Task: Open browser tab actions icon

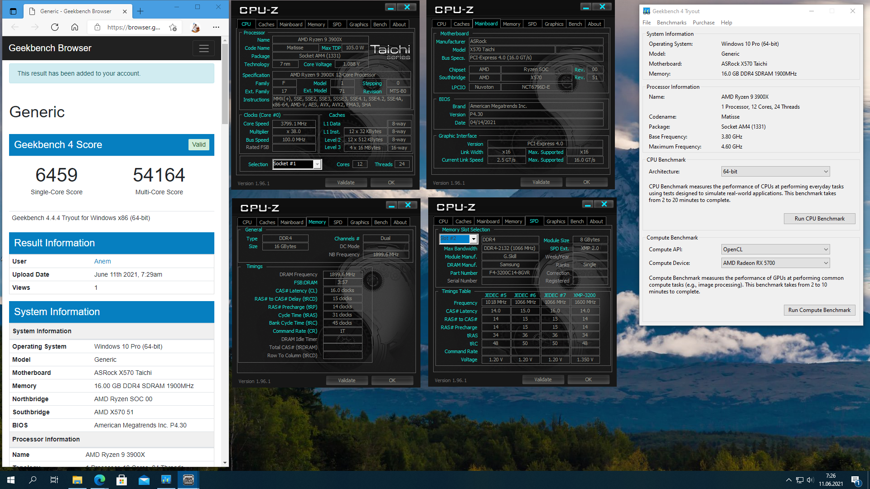Action: (x=13, y=11)
